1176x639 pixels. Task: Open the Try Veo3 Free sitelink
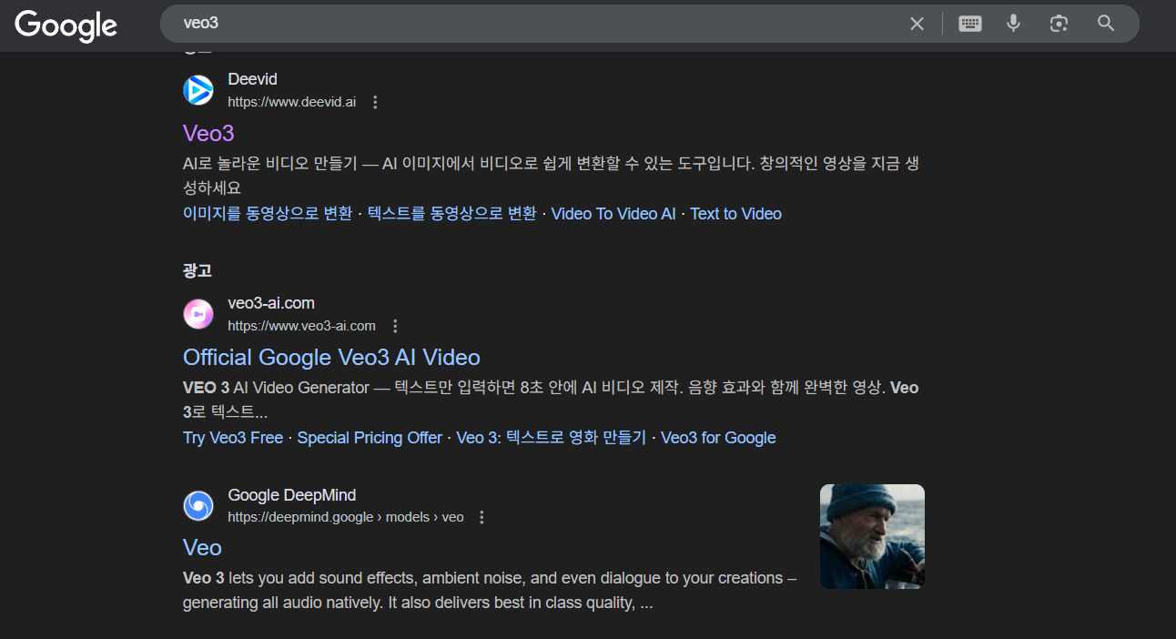pyautogui.click(x=233, y=438)
